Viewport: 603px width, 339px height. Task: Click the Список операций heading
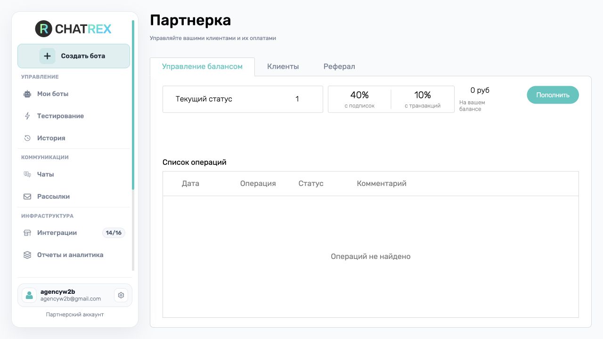pos(195,162)
